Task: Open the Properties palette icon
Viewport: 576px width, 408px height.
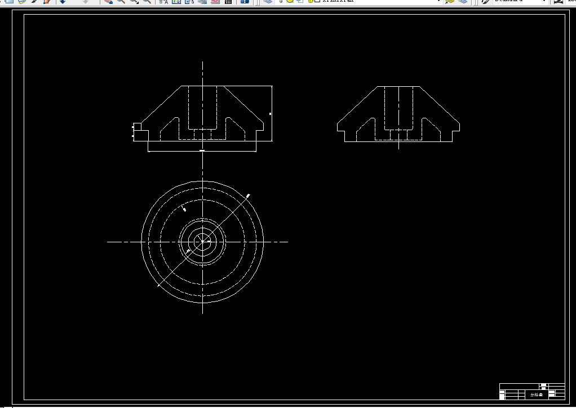Action: click(163, 2)
